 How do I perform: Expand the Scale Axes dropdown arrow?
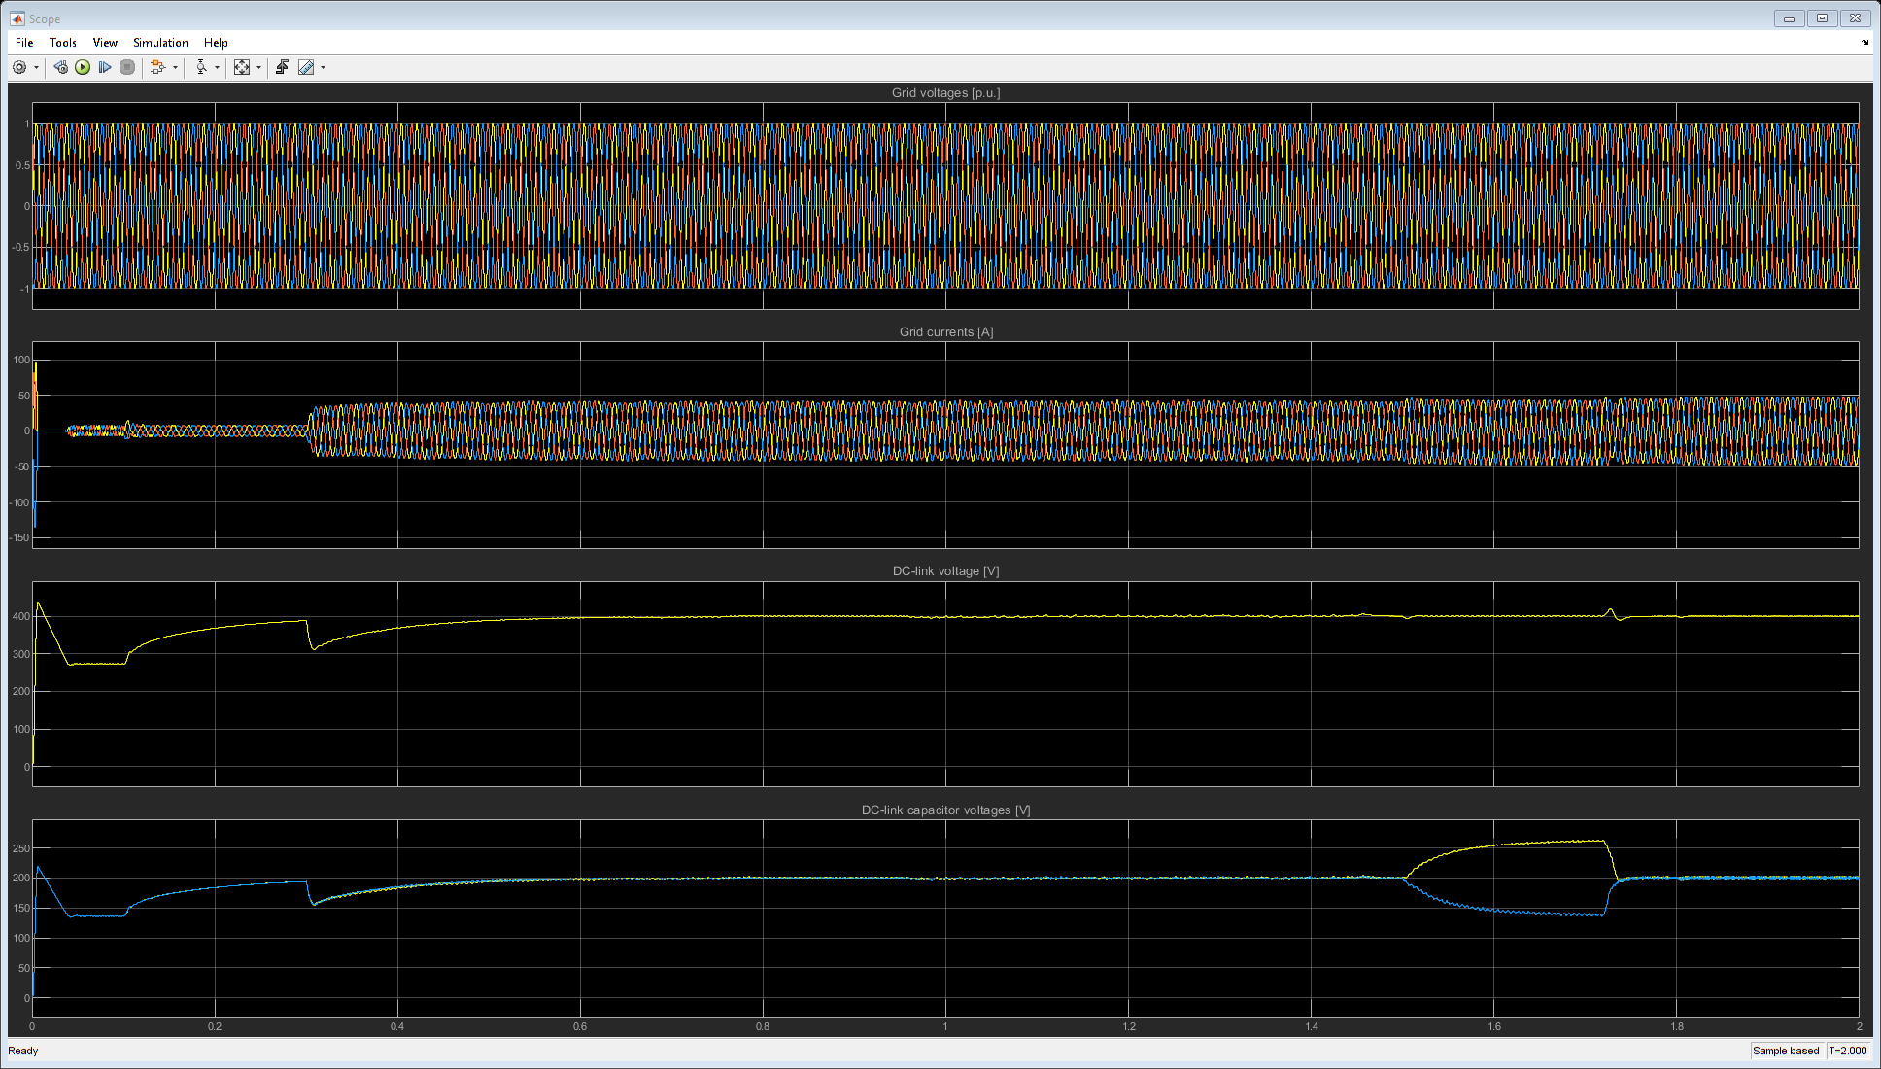pos(258,67)
